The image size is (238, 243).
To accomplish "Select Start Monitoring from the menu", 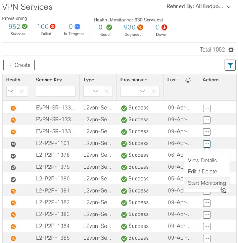I will 207,183.
